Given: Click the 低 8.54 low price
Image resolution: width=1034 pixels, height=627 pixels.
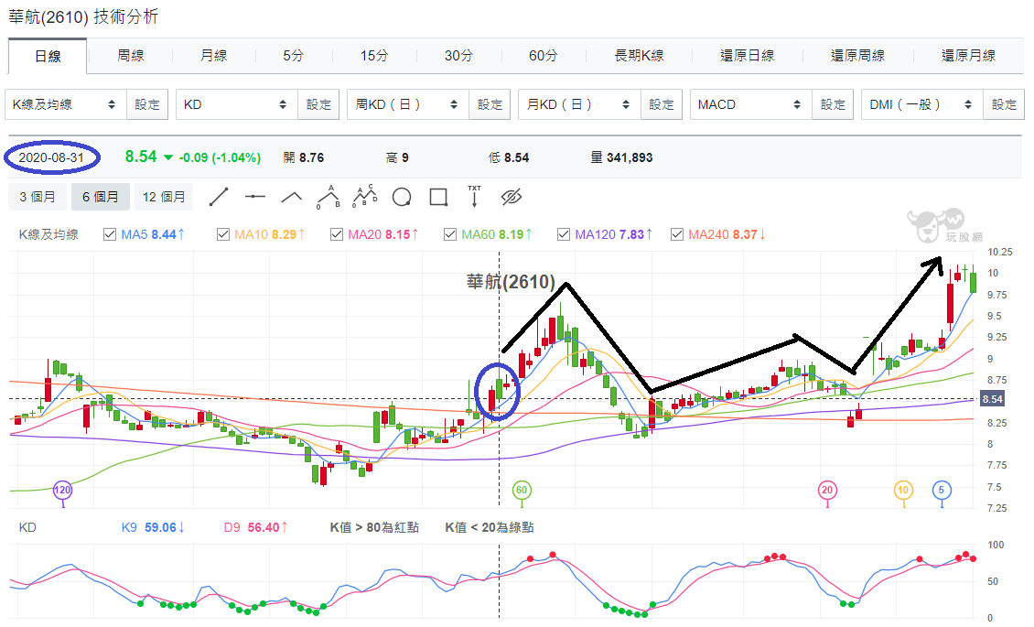Looking at the screenshot, I should (509, 157).
